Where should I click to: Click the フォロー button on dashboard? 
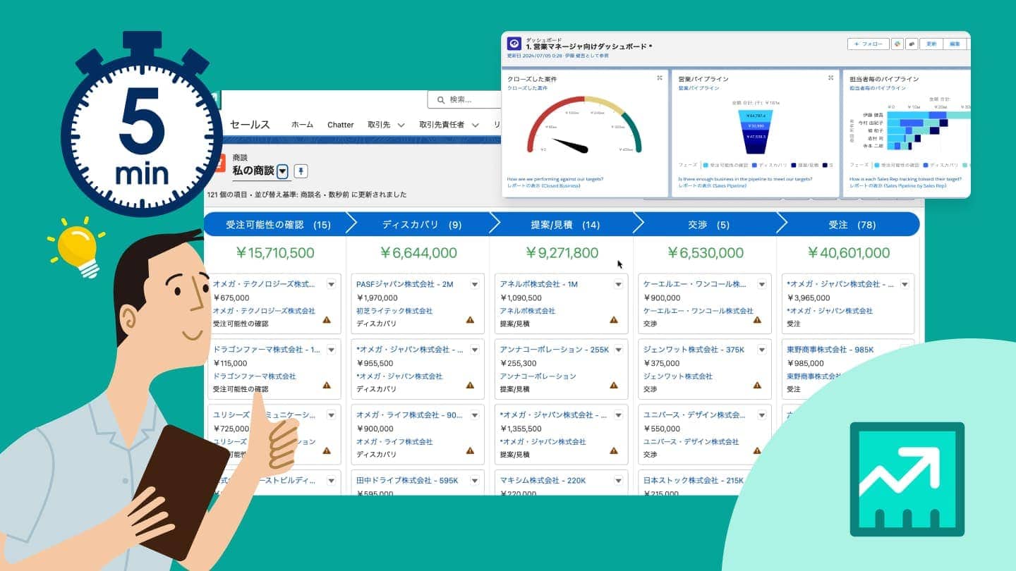click(868, 44)
